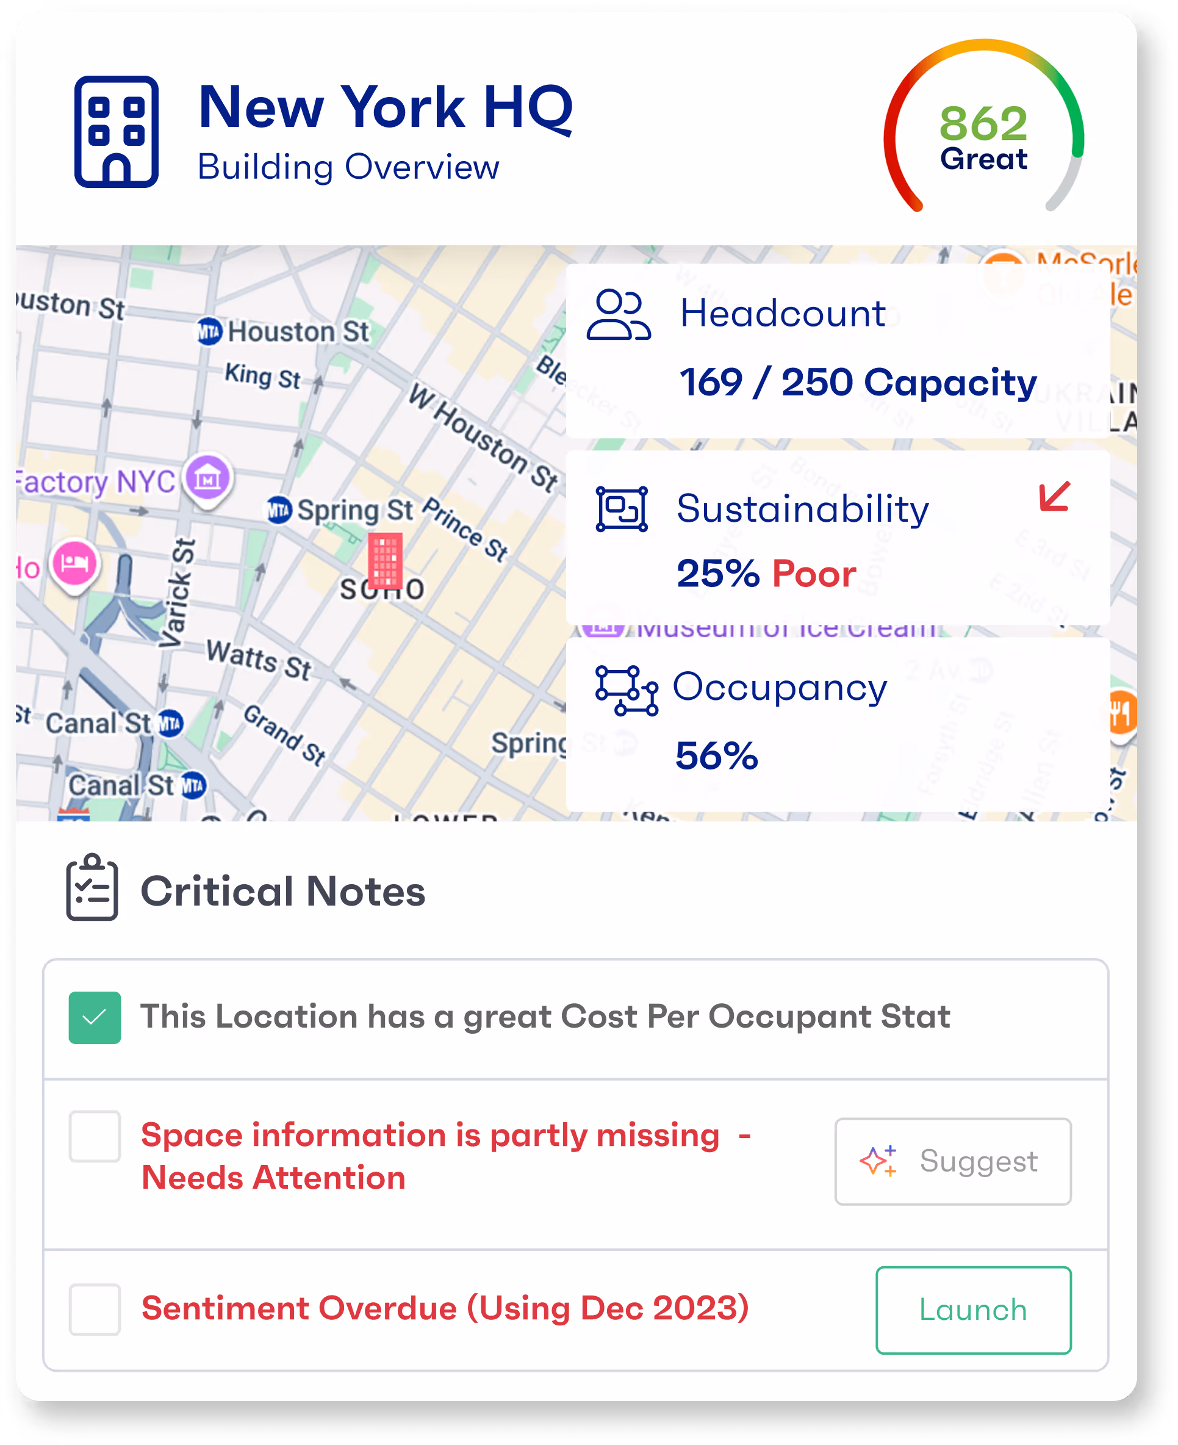Viewport: 1178px width, 1445px height.
Task: Check the Sentiment Overdue checkbox
Action: (x=95, y=1310)
